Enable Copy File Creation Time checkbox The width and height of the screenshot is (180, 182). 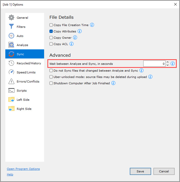pyautogui.click(x=51, y=25)
